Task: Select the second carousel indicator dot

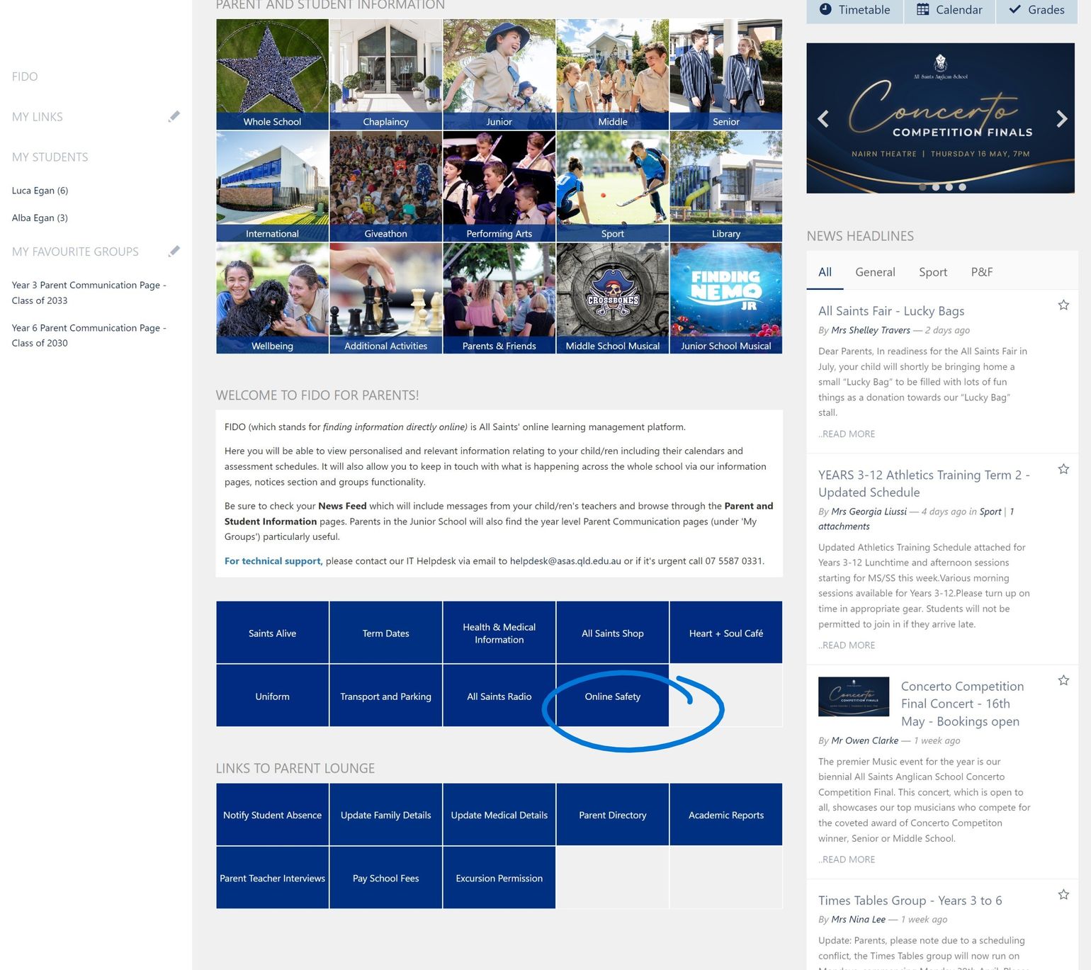Action: 936,187
